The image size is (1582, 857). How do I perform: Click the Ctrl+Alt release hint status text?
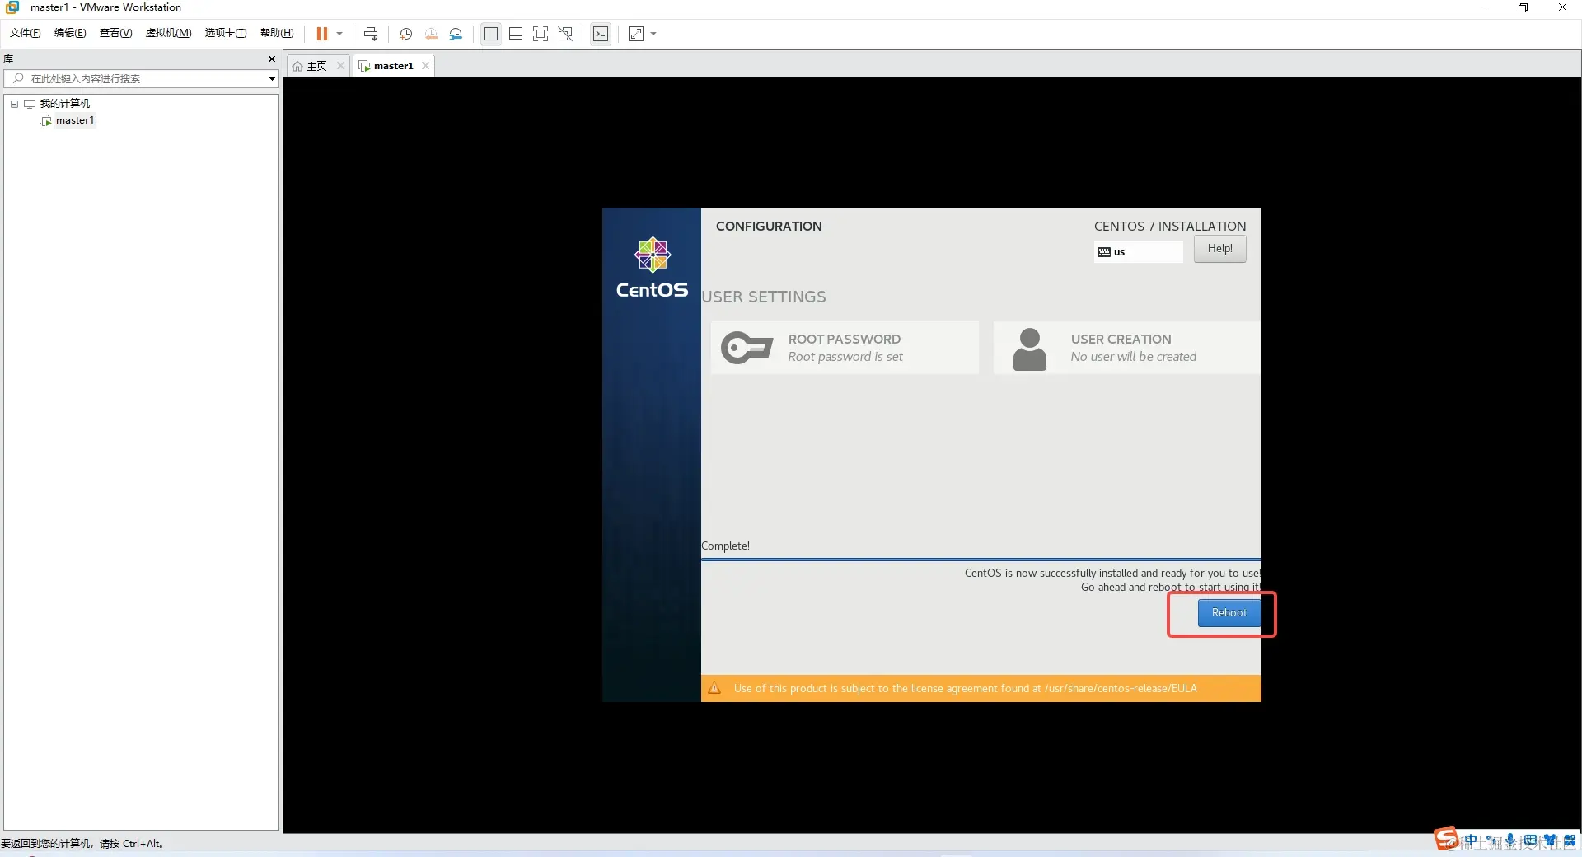tap(82, 844)
